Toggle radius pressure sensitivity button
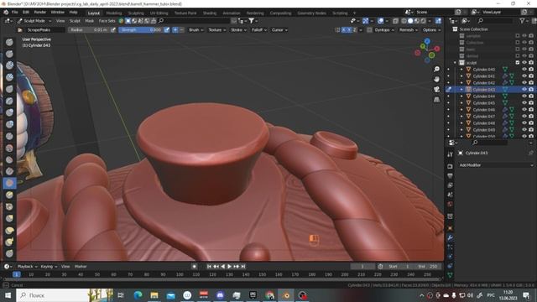The width and height of the screenshot is (537, 302). pos(113,30)
